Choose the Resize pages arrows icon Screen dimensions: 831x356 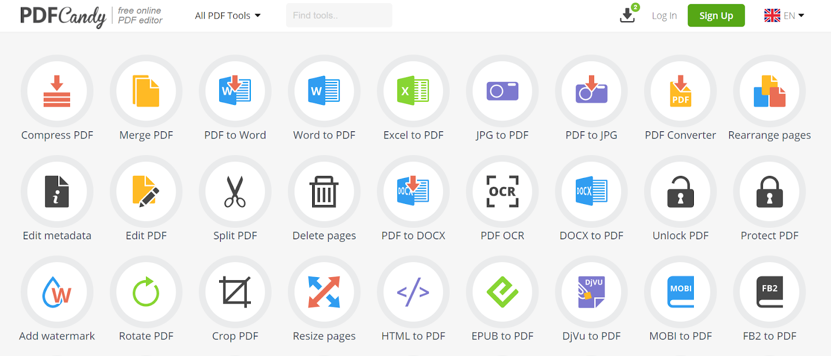point(324,292)
